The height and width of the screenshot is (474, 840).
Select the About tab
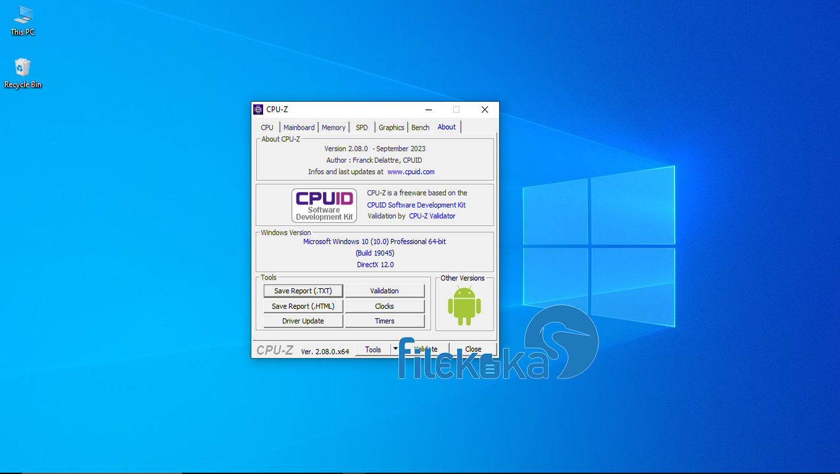point(447,127)
